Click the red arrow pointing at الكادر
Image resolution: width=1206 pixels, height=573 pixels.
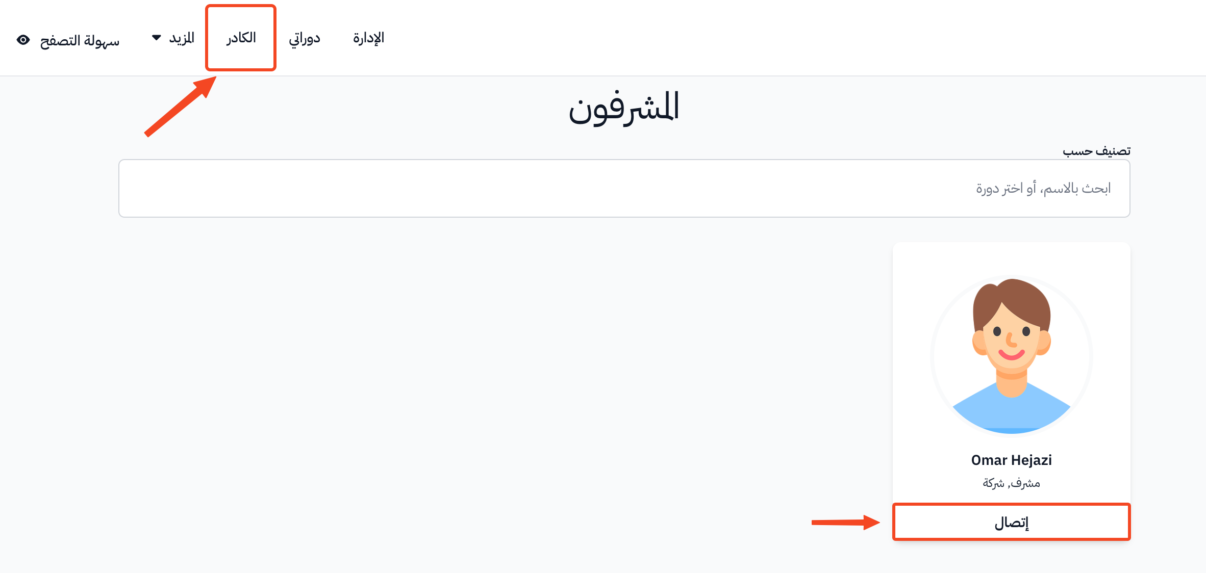[x=181, y=107]
